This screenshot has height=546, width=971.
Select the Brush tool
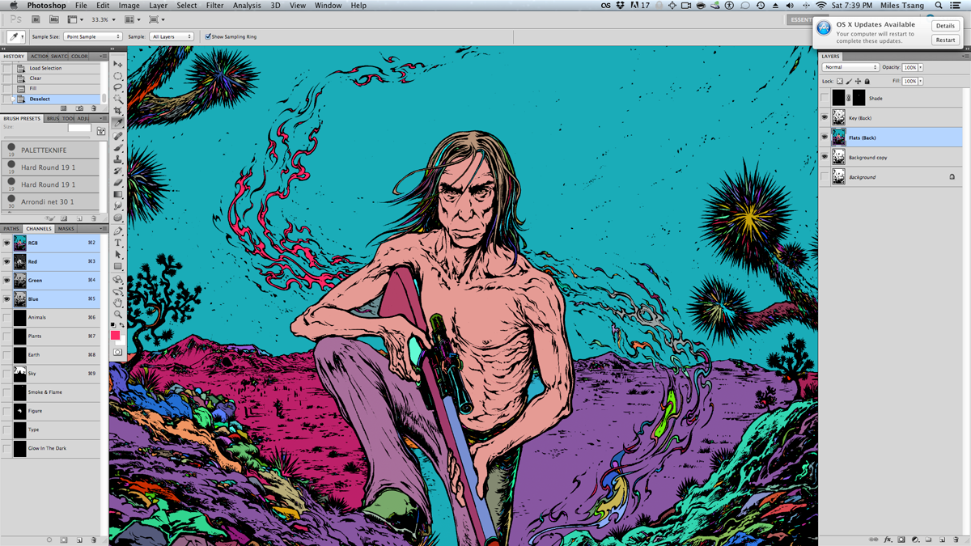pos(118,147)
